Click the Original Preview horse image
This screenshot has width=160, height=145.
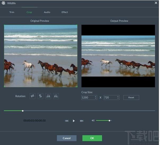[x=41, y=56]
